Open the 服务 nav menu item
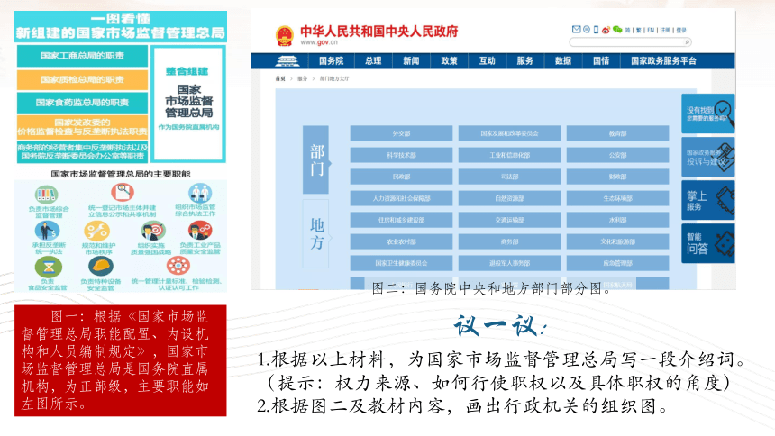Image resolution: width=775 pixels, height=436 pixels. click(524, 60)
